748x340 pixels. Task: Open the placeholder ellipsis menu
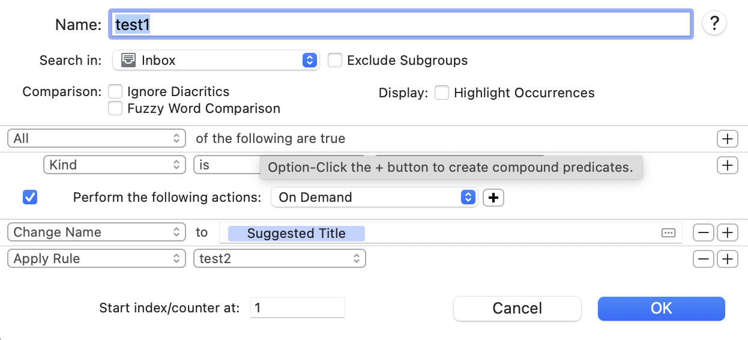[x=668, y=233]
